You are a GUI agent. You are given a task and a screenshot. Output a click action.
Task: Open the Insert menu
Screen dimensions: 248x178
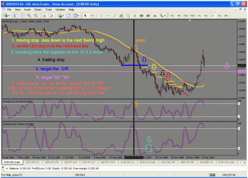click(x=27, y=10)
